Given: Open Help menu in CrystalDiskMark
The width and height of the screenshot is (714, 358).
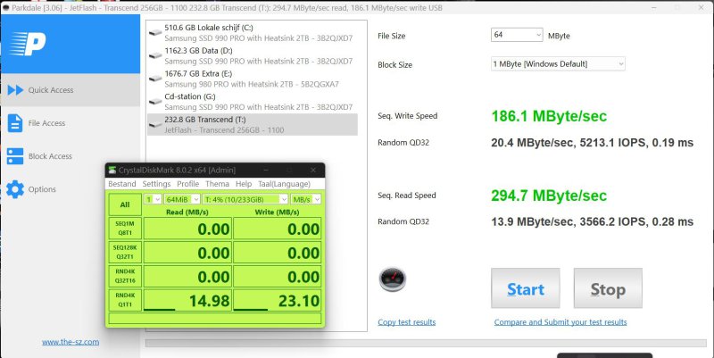Looking at the screenshot, I should click(244, 184).
